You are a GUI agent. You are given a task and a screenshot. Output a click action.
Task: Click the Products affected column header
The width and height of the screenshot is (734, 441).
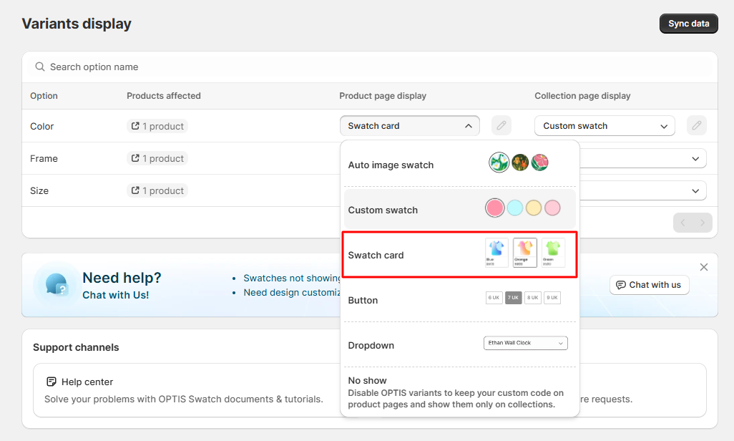pyautogui.click(x=164, y=96)
